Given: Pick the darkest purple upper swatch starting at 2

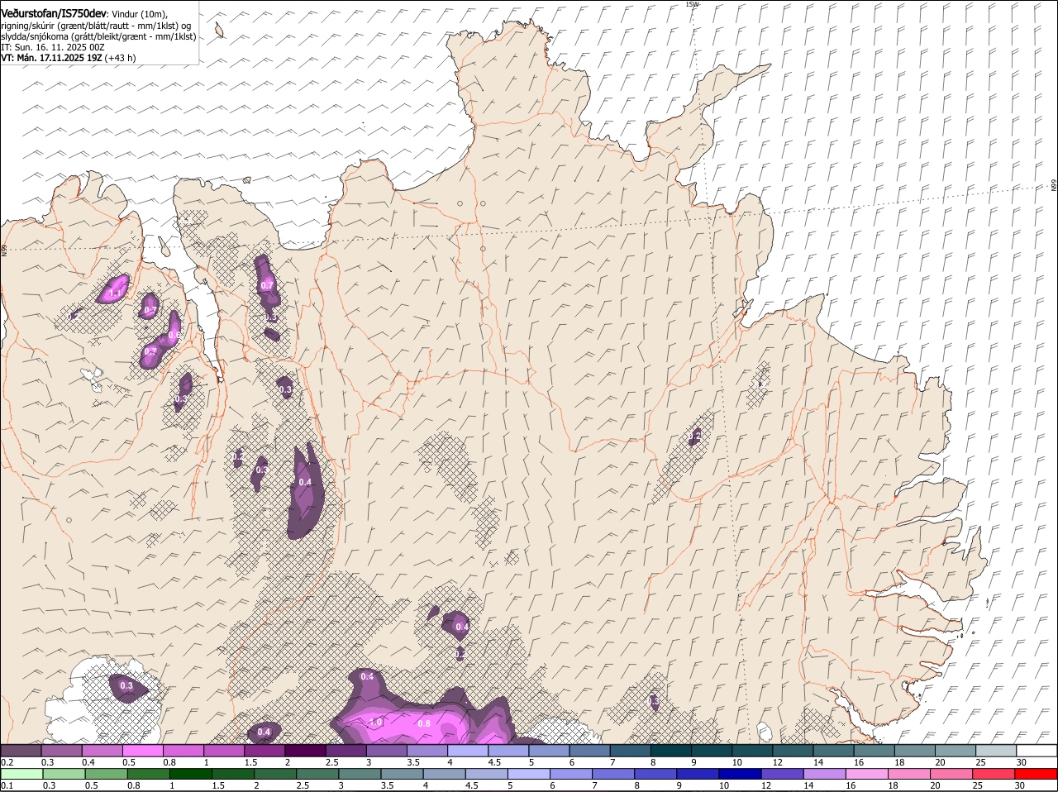Looking at the screenshot, I should coord(305,751).
